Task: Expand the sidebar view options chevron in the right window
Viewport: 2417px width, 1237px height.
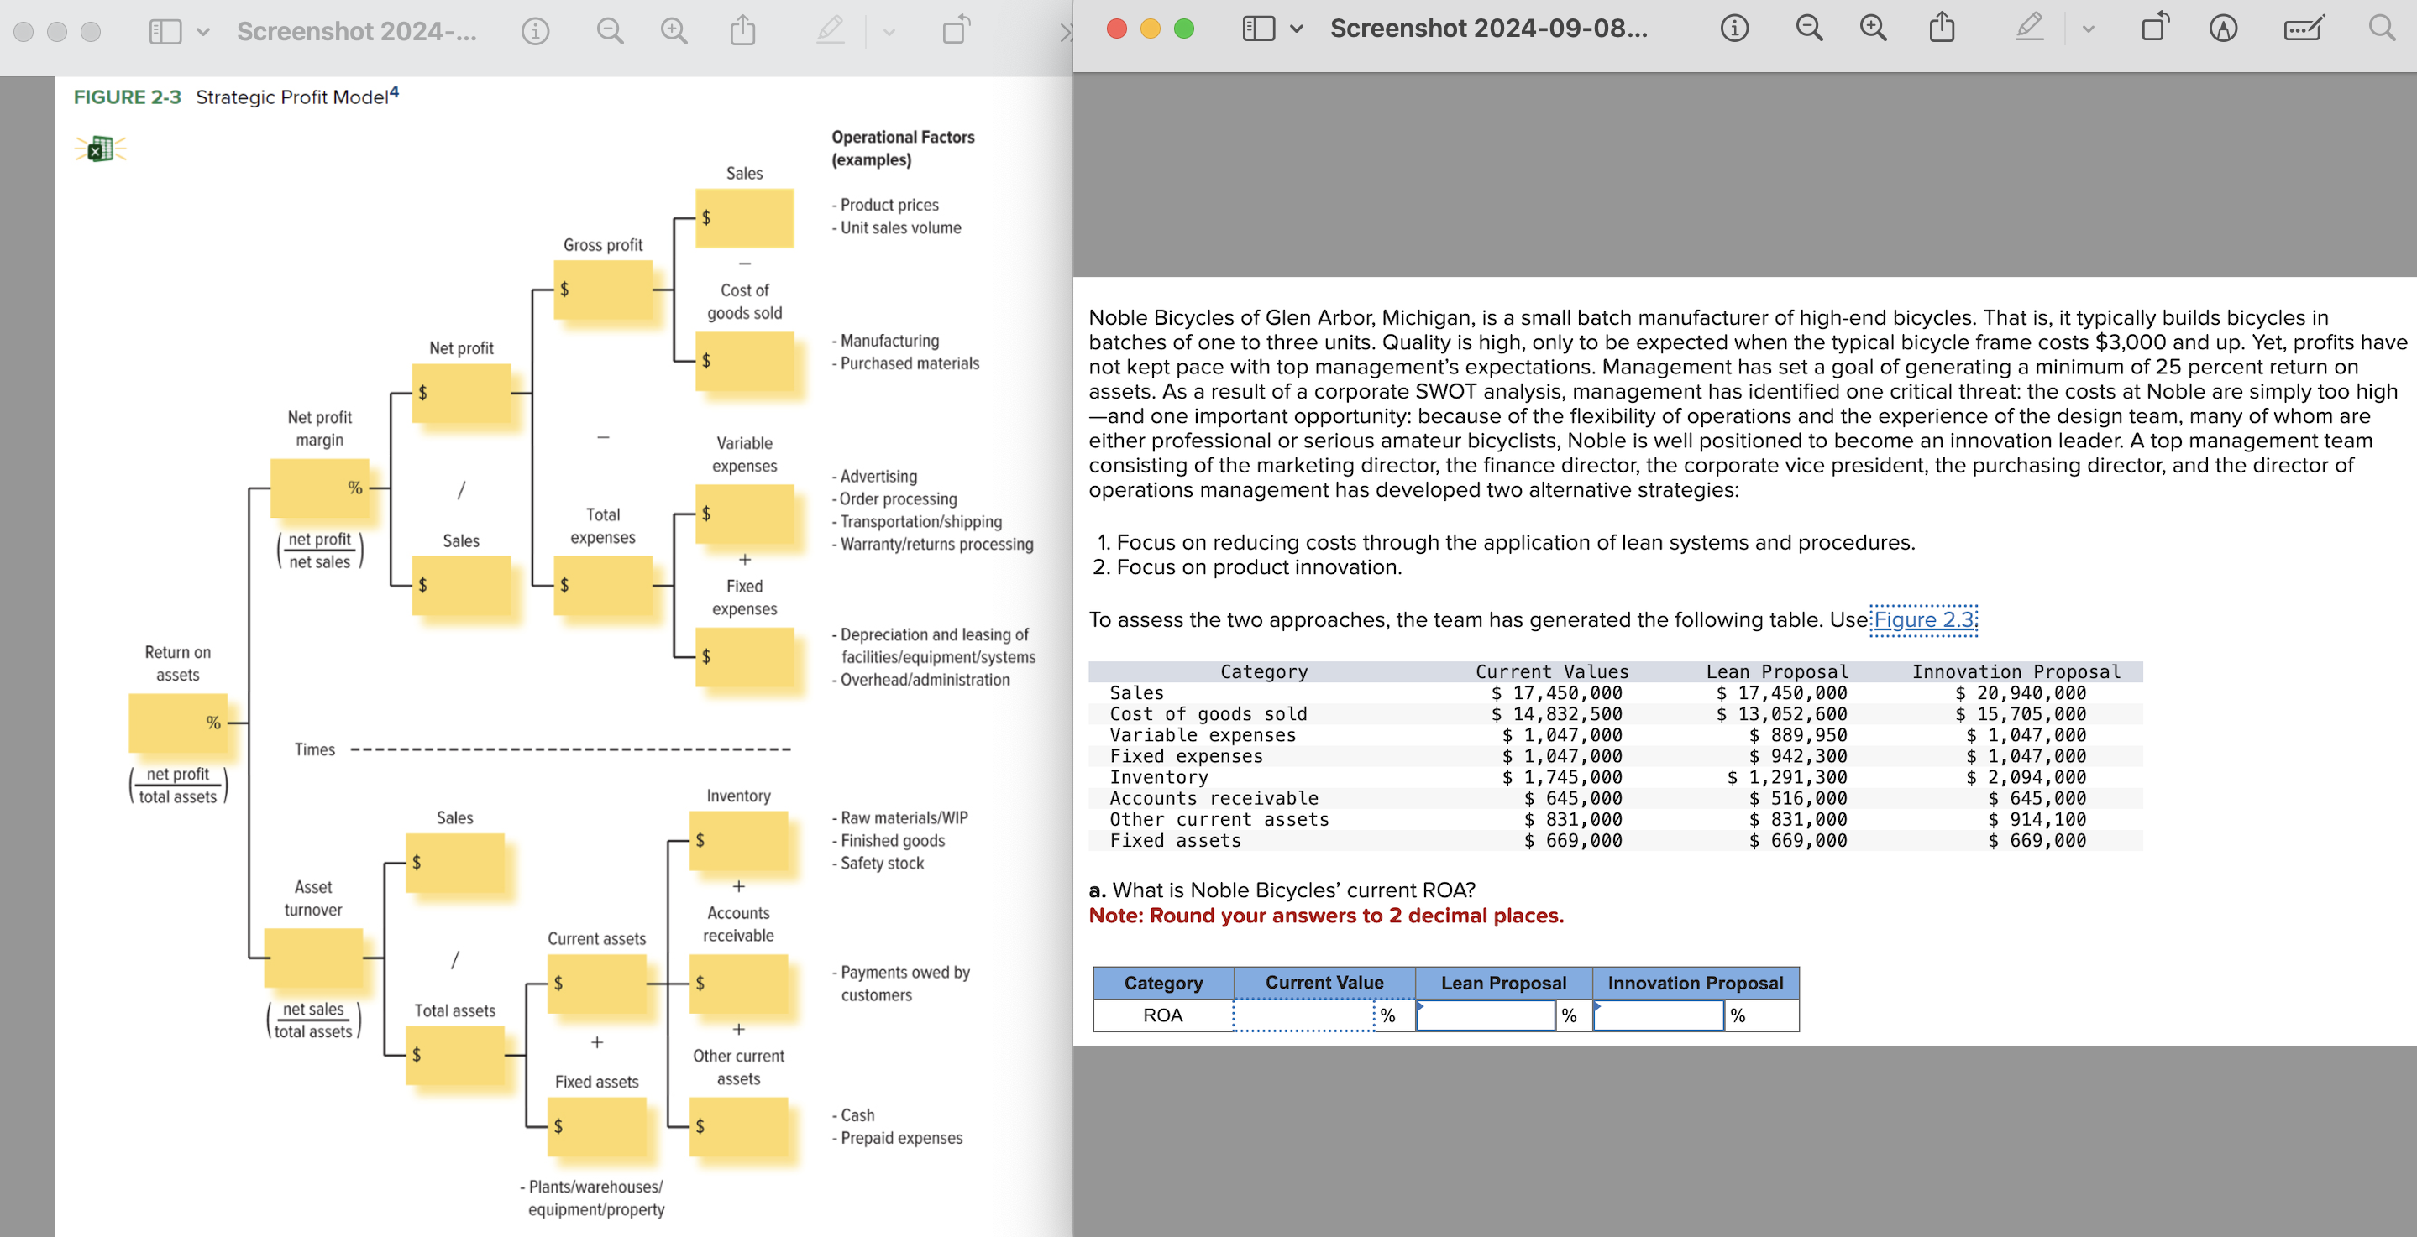Action: pyautogui.click(x=1297, y=29)
